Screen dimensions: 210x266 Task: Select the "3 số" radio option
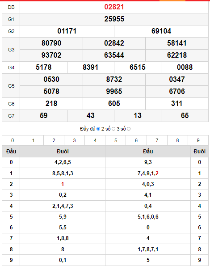(129, 129)
